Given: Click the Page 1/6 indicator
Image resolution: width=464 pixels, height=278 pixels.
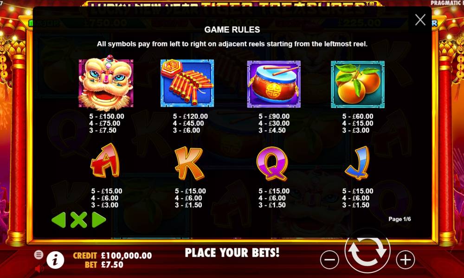Looking at the screenshot, I should (400, 219).
